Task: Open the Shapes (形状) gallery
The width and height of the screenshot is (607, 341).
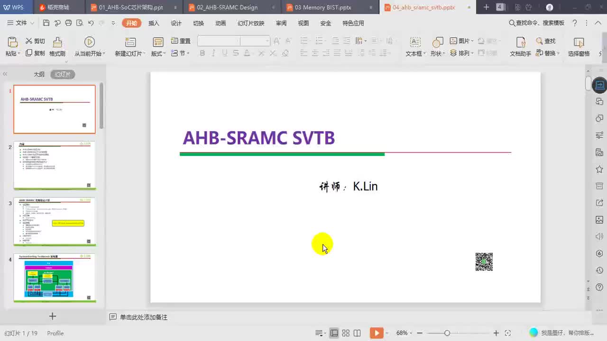Action: 437,47
